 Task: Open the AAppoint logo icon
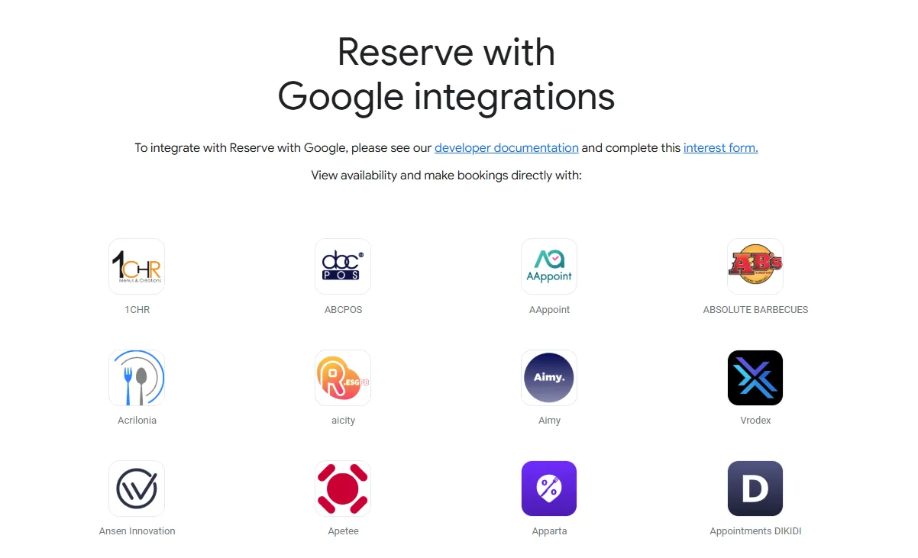click(549, 266)
